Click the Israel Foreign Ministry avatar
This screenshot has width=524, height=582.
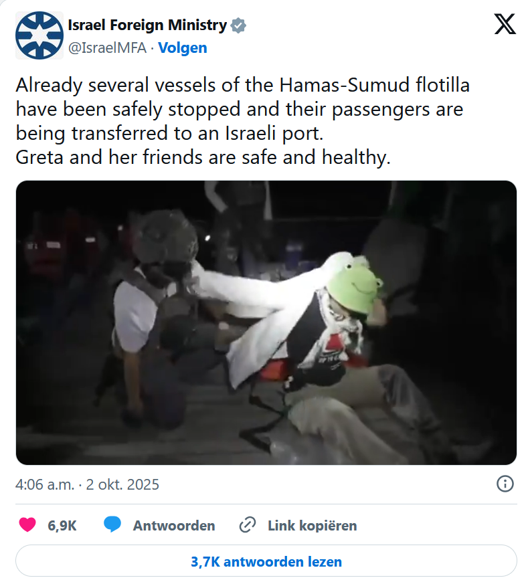coord(39,35)
